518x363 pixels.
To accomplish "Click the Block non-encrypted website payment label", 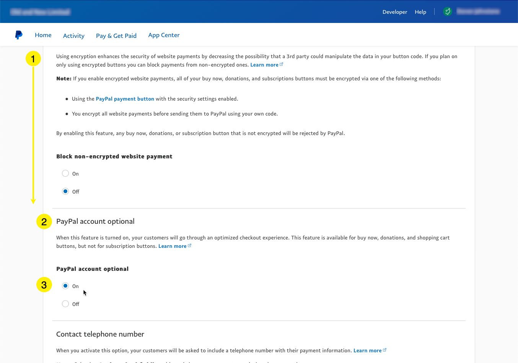I will [x=114, y=156].
